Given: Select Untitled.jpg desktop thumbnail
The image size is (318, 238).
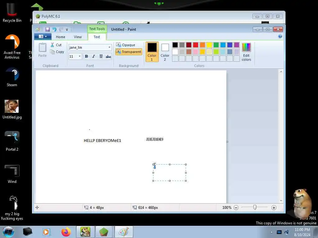Looking at the screenshot, I should [12, 109].
